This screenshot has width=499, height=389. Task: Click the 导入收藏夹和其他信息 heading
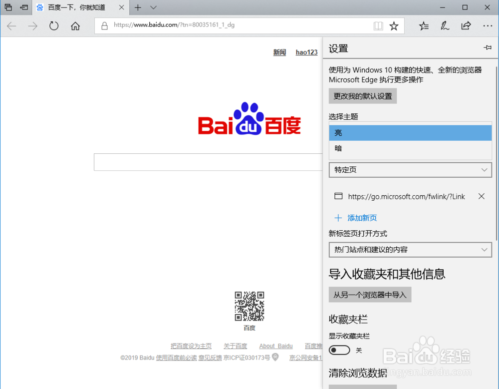pyautogui.click(x=387, y=274)
